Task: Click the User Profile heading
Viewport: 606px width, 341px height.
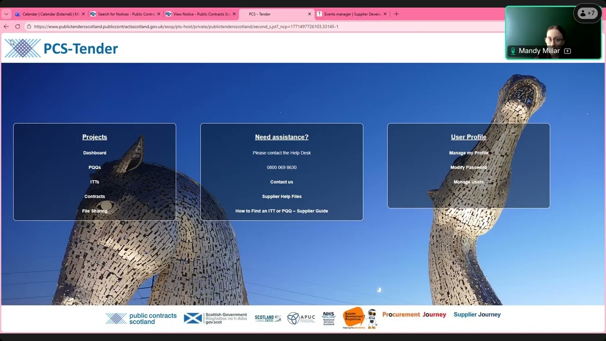Action: coord(469,137)
